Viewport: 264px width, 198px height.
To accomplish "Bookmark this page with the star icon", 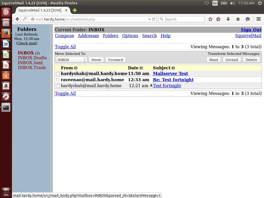I will pyautogui.click(x=210, y=19).
